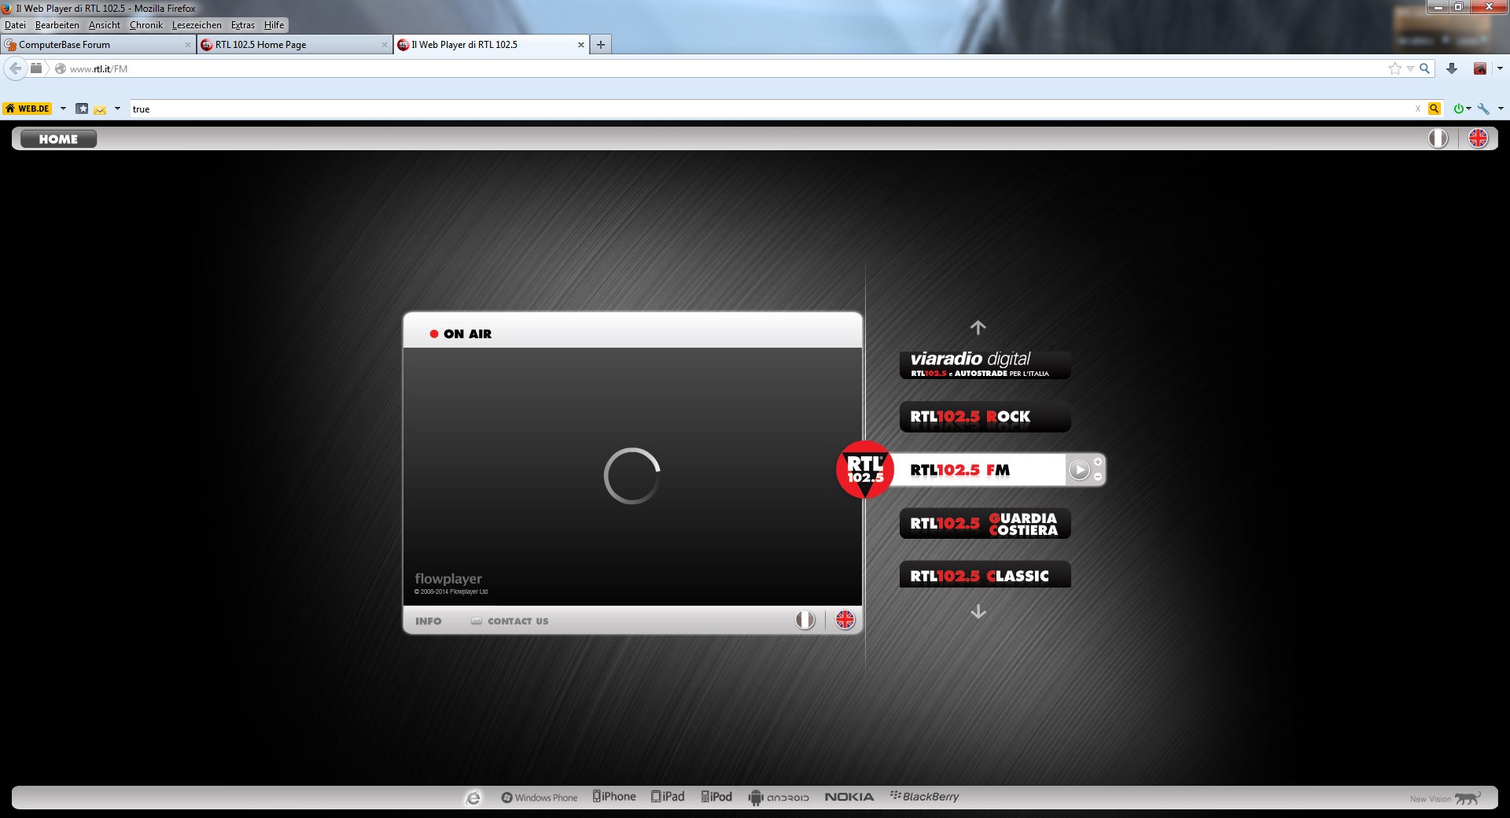This screenshot has height=818, width=1510.
Task: Click the New Vision logo
Action: tap(1446, 798)
